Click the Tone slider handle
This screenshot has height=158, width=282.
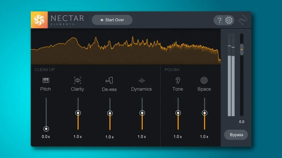(178, 113)
